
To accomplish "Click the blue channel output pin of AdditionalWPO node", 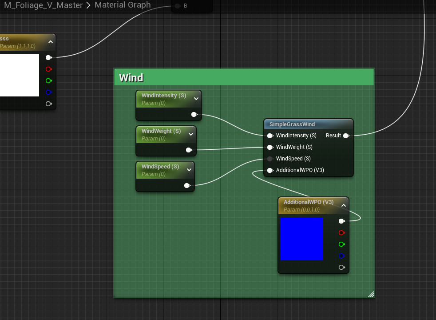I will [341, 256].
